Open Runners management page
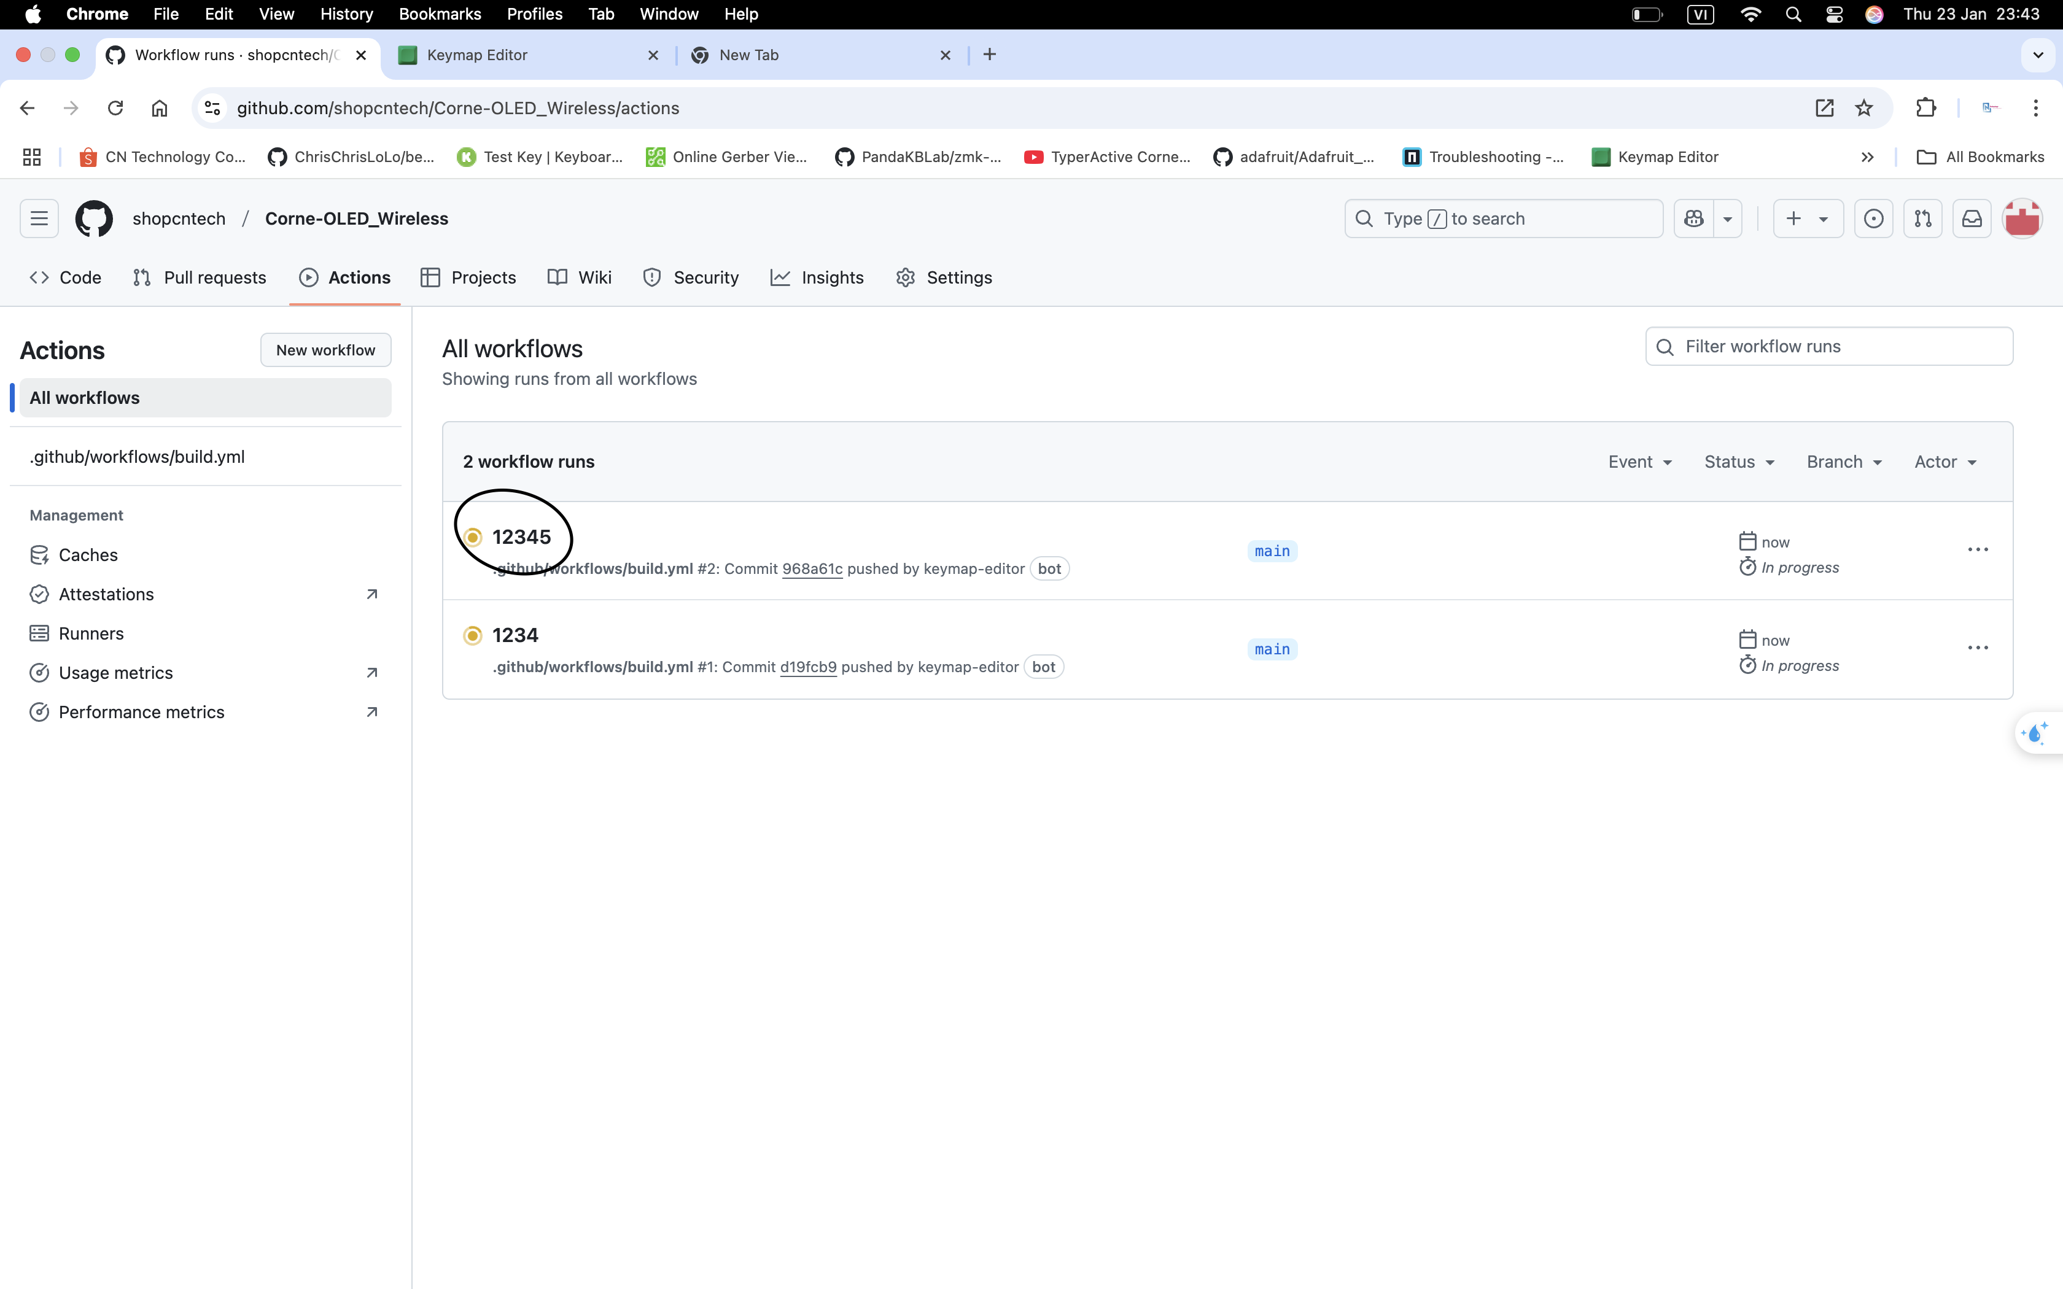This screenshot has width=2063, height=1289. tap(204, 633)
